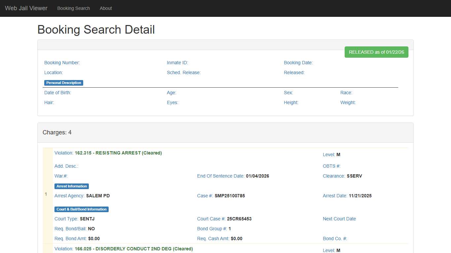
Task: Click the Booking Search Detail heading
Action: coord(96,30)
